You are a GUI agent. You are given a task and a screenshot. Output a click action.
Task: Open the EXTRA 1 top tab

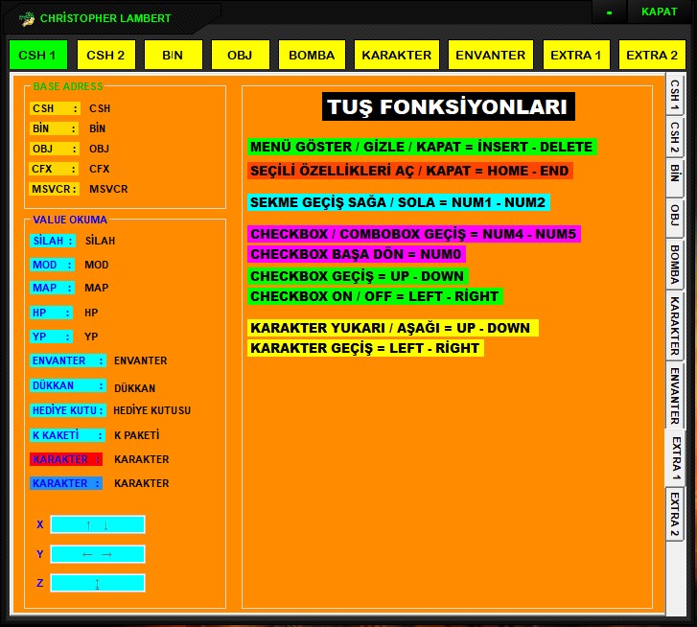(576, 55)
